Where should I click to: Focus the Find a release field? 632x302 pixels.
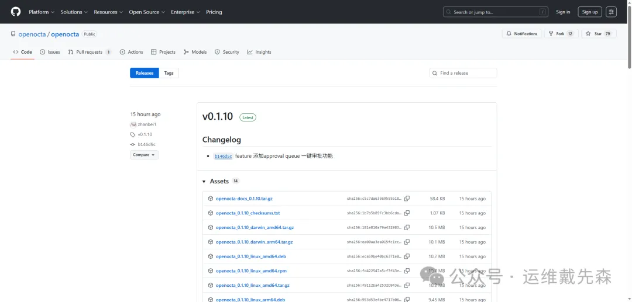(x=463, y=73)
